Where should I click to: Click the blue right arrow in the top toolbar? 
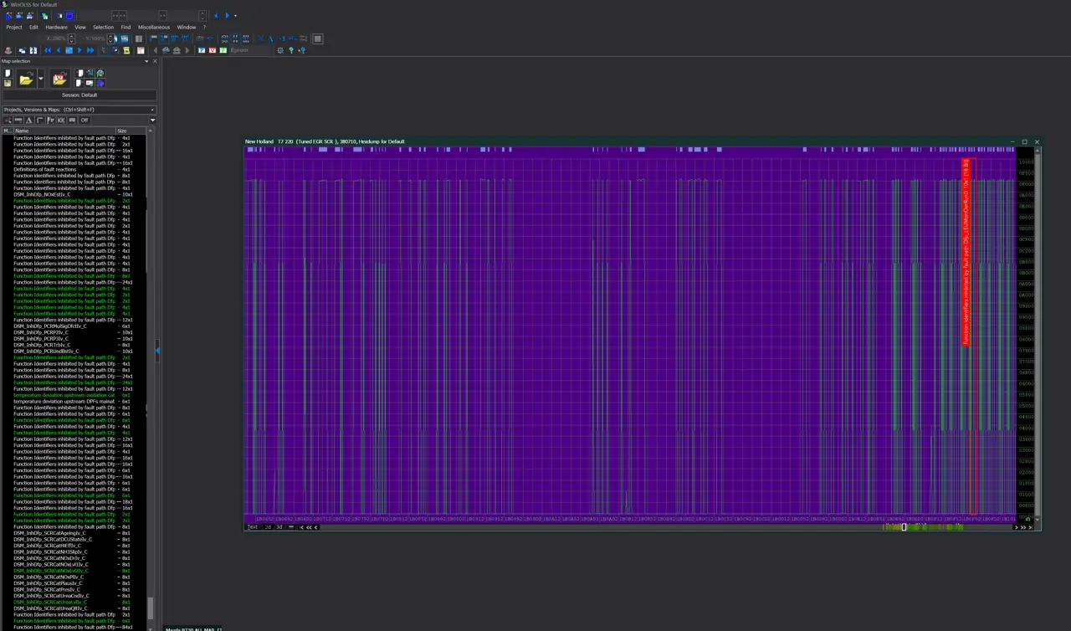pyautogui.click(x=227, y=15)
